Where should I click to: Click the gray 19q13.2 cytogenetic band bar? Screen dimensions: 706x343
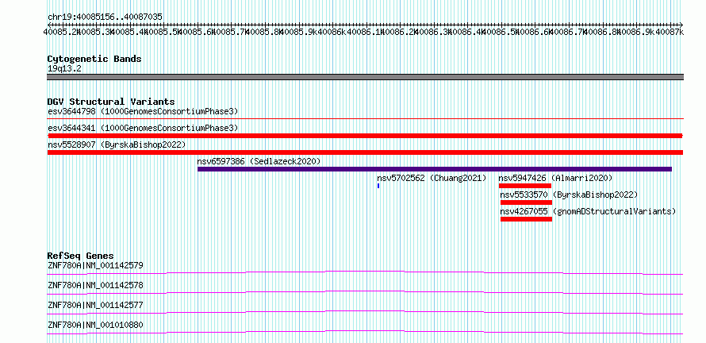365,77
